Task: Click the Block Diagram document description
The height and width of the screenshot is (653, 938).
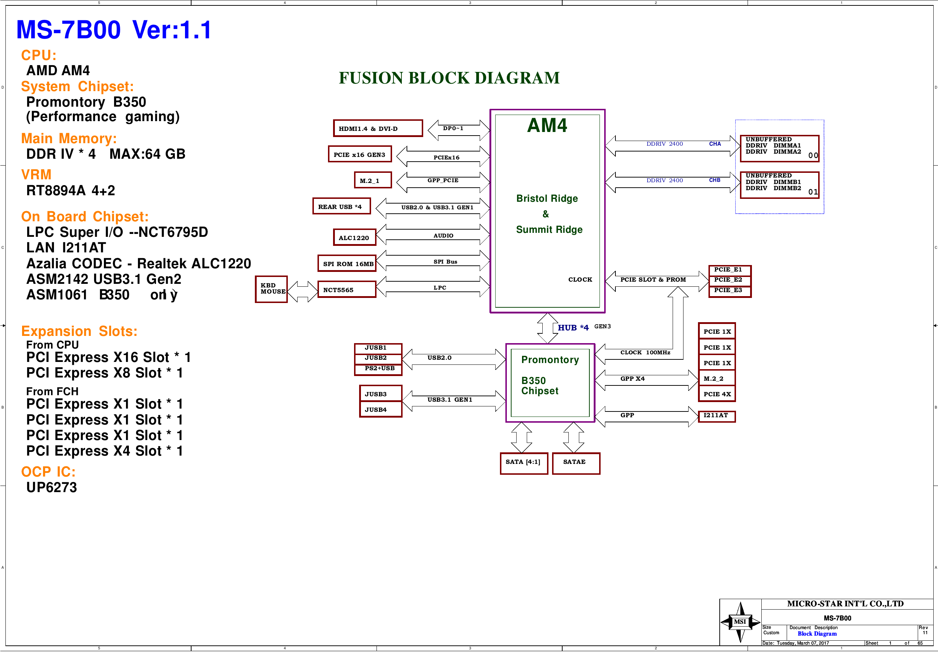Action: tap(817, 634)
